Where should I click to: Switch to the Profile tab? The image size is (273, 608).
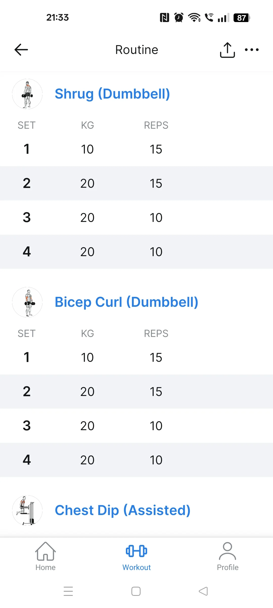[227, 557]
